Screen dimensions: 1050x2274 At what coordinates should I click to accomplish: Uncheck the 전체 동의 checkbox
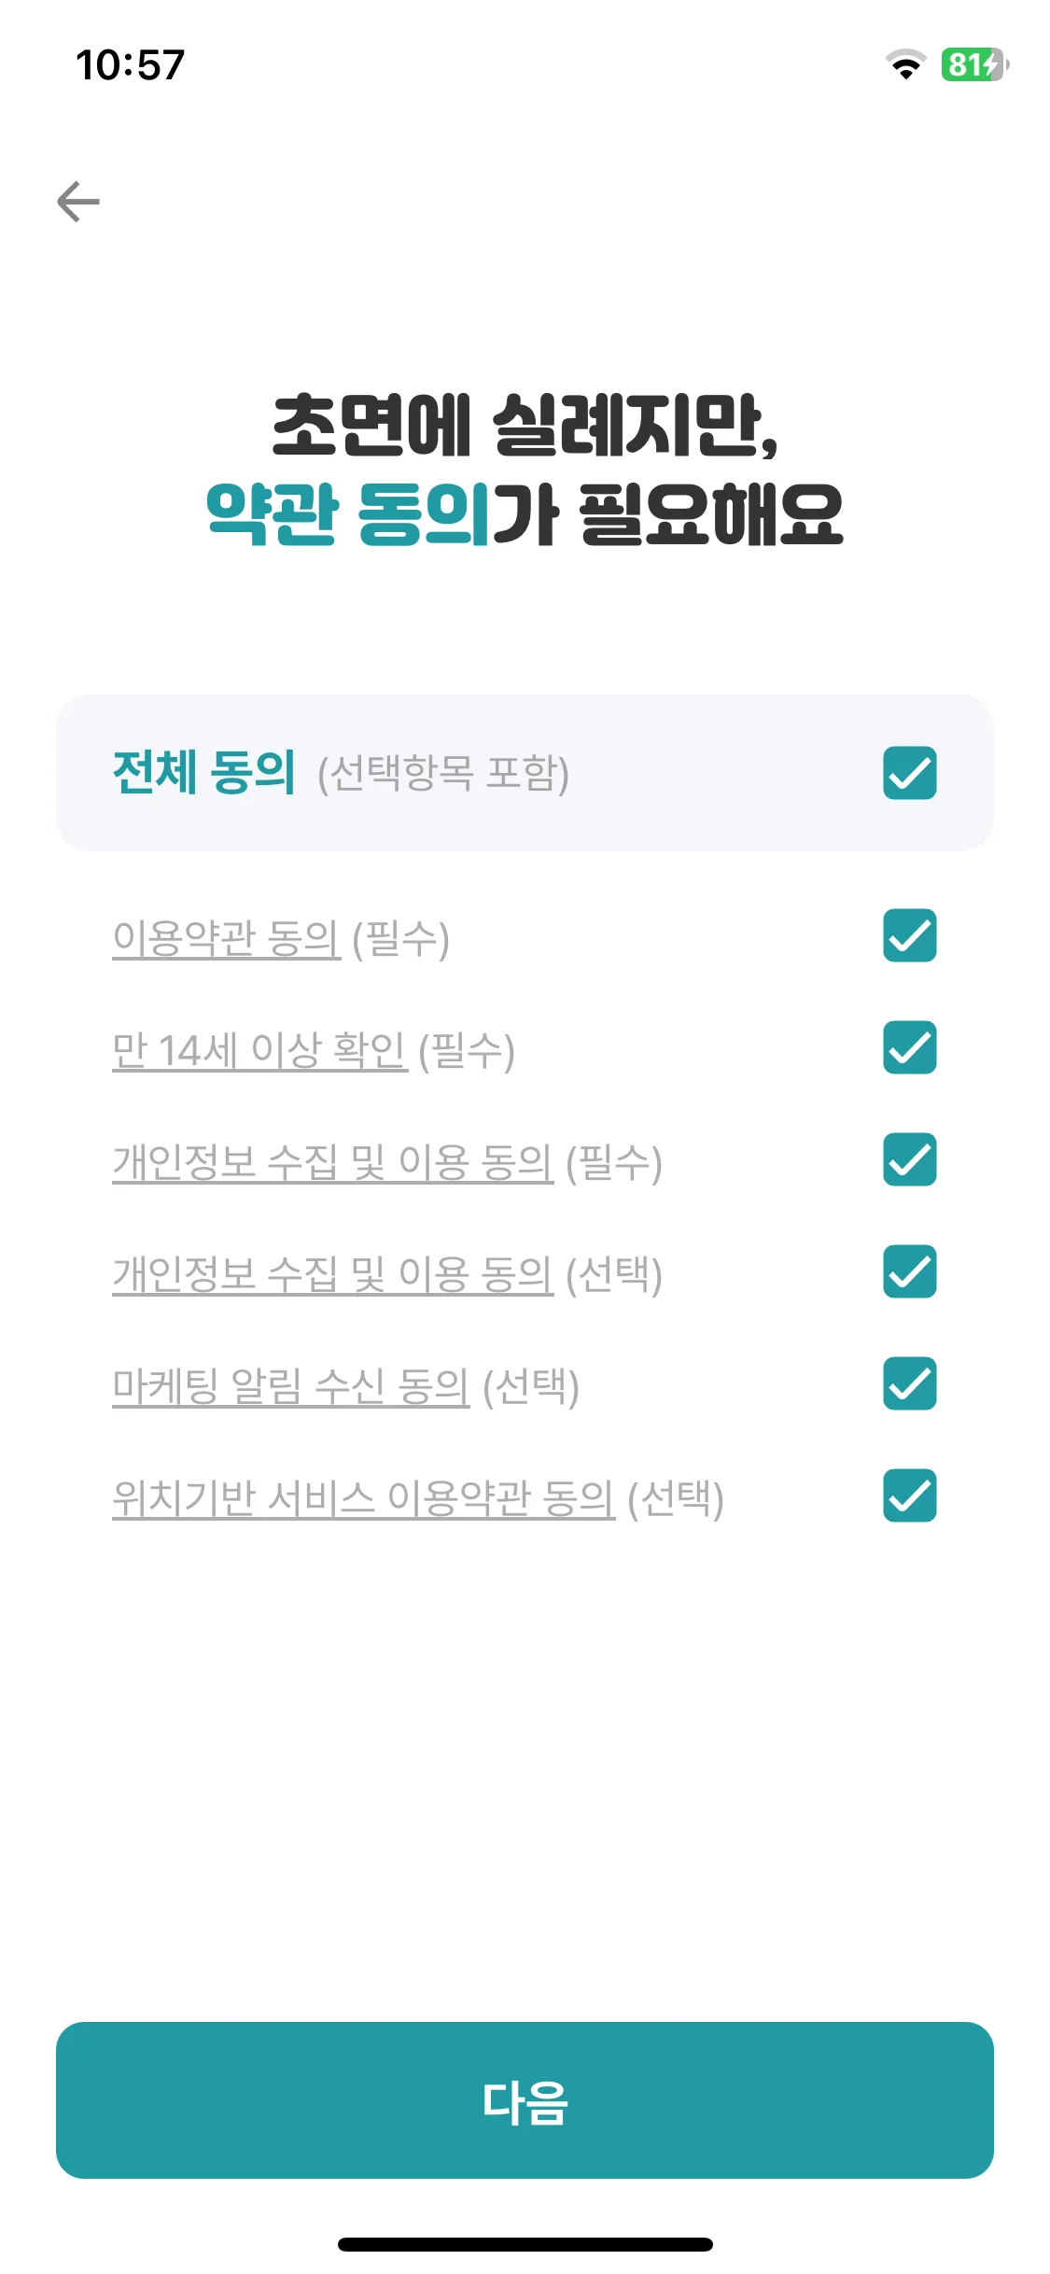coord(910,773)
